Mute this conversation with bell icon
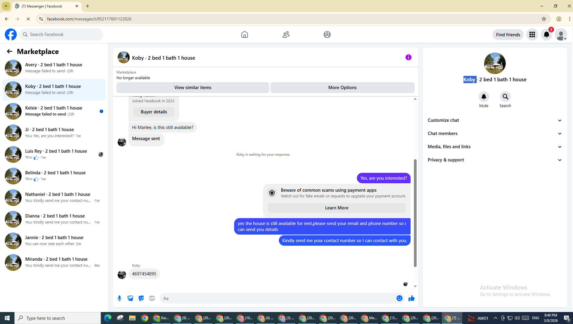The width and height of the screenshot is (573, 324). (484, 97)
